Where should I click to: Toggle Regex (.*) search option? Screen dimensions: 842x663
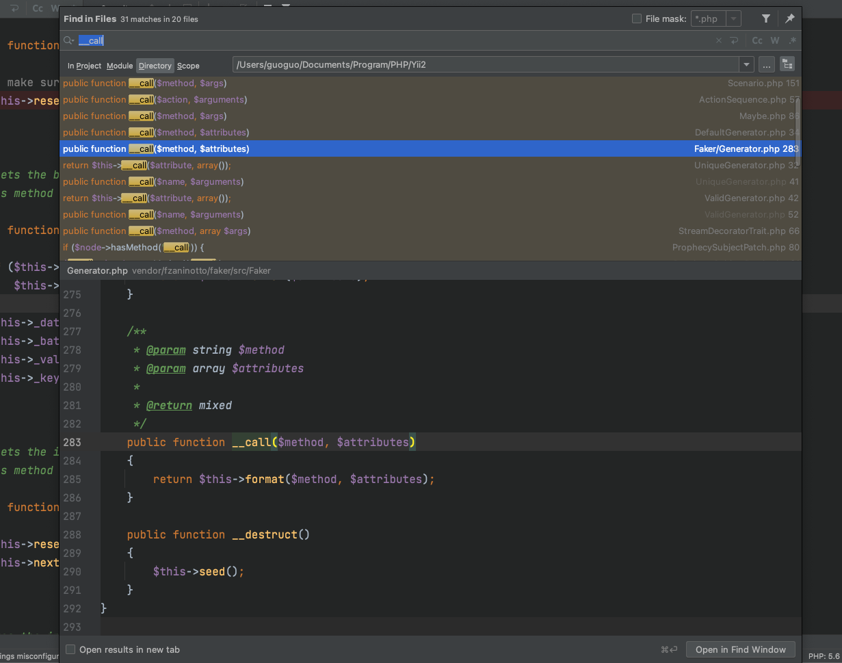pyautogui.click(x=792, y=41)
